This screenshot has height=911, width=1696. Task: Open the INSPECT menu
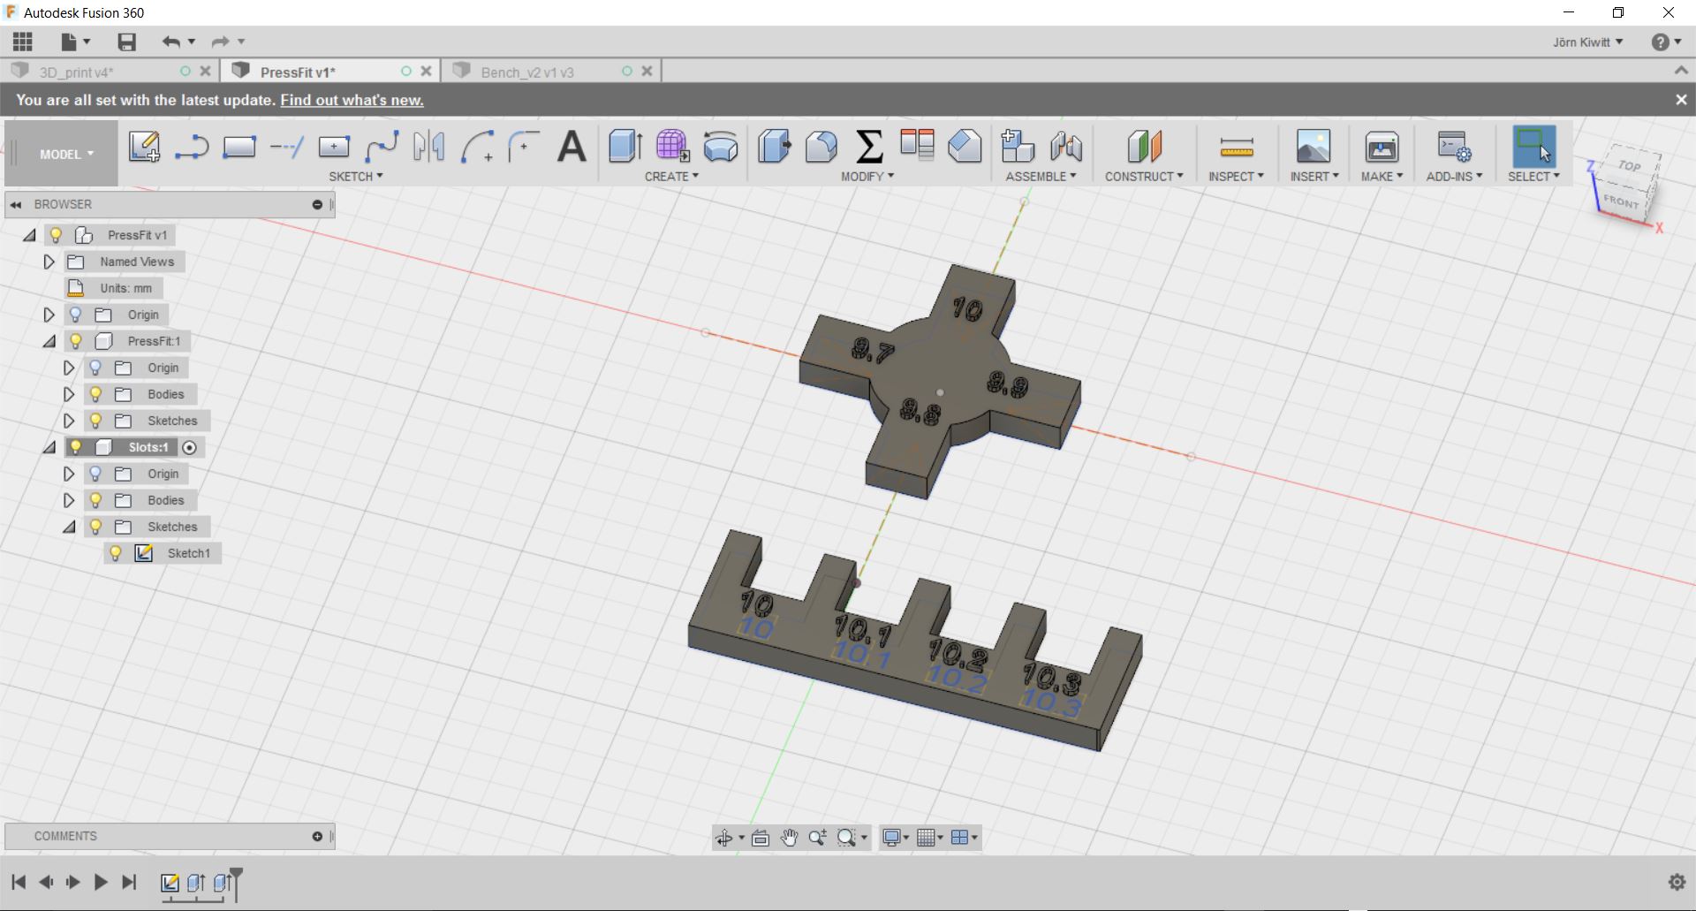tap(1236, 177)
